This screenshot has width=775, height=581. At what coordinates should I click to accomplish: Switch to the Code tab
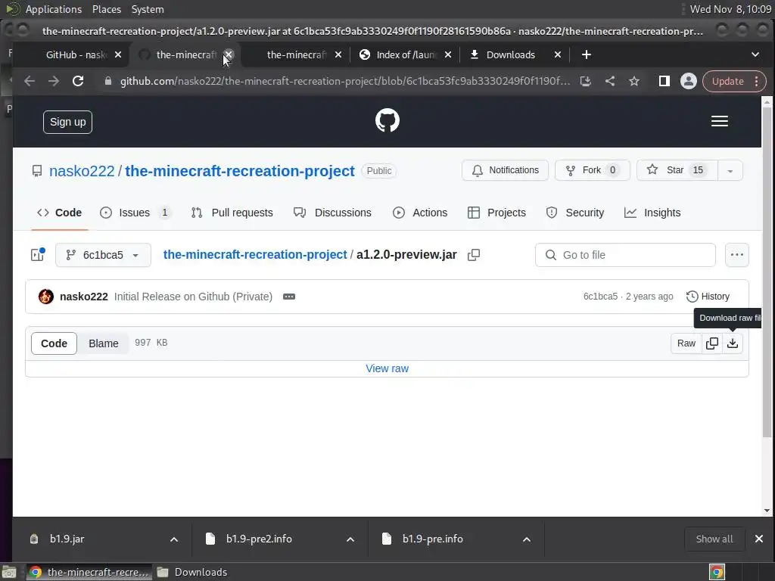tap(59, 213)
